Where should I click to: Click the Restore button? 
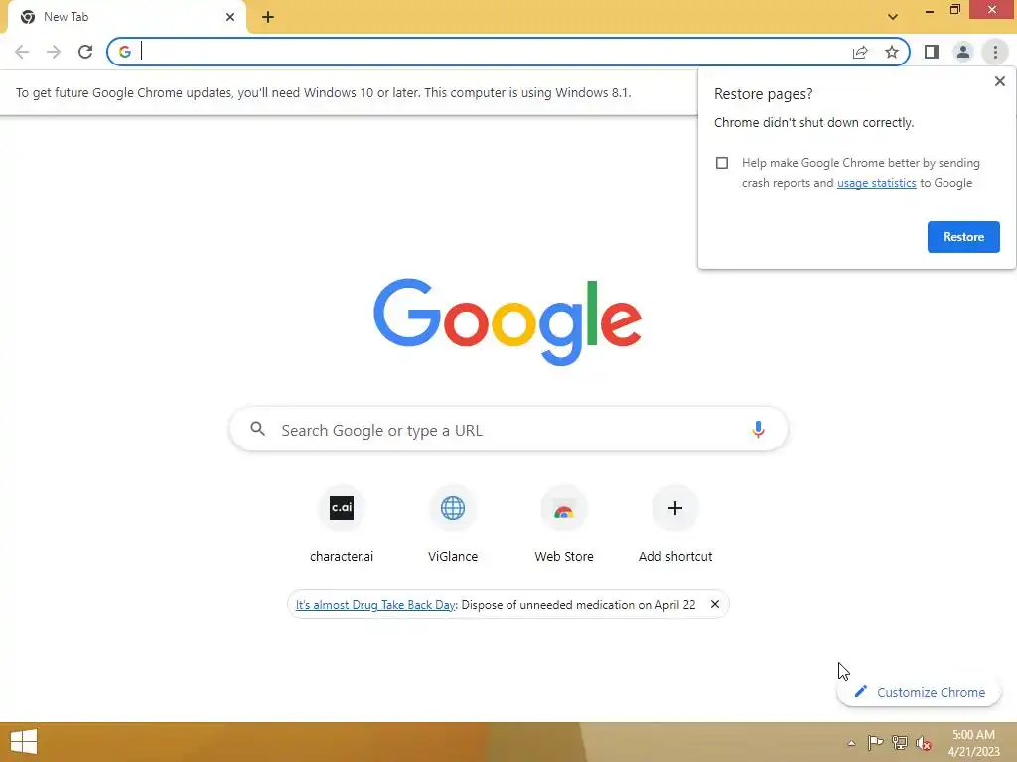coord(963,237)
